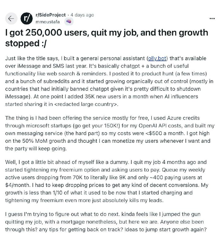221x242 pixels.
Task: Open the three-dot post options menu
Action: [212, 19]
